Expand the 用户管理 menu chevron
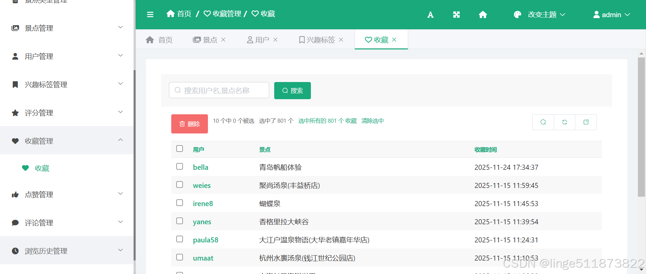 click(120, 55)
